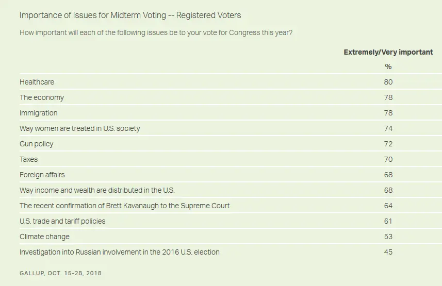Screen dimensions: 442x286
Task: Select "The economy" row label
Action: (x=42, y=97)
